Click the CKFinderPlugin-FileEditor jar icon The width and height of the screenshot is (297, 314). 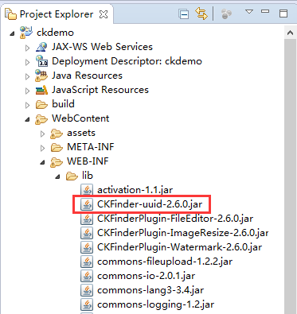[87, 219]
